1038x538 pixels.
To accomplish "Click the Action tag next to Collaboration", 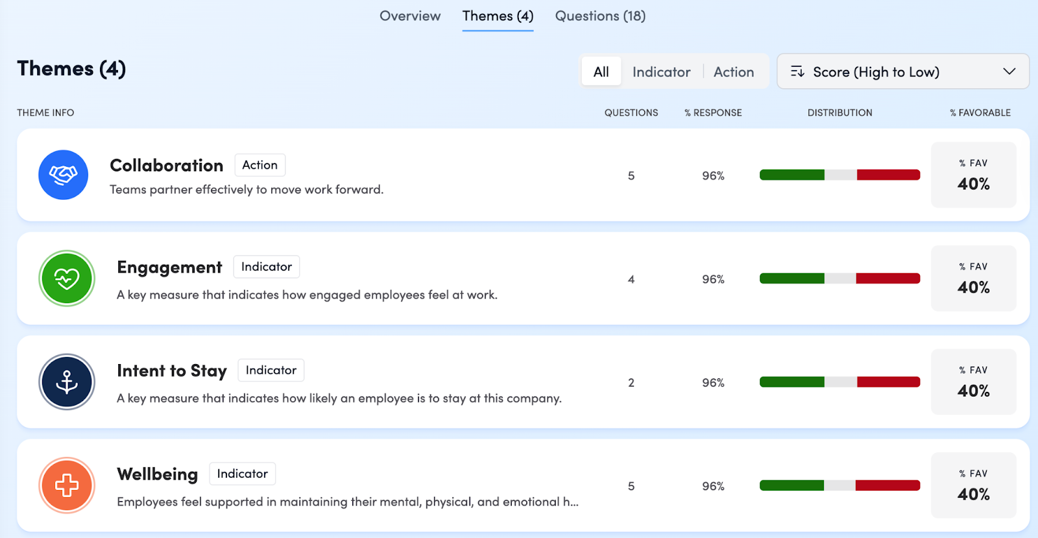I will tap(259, 165).
